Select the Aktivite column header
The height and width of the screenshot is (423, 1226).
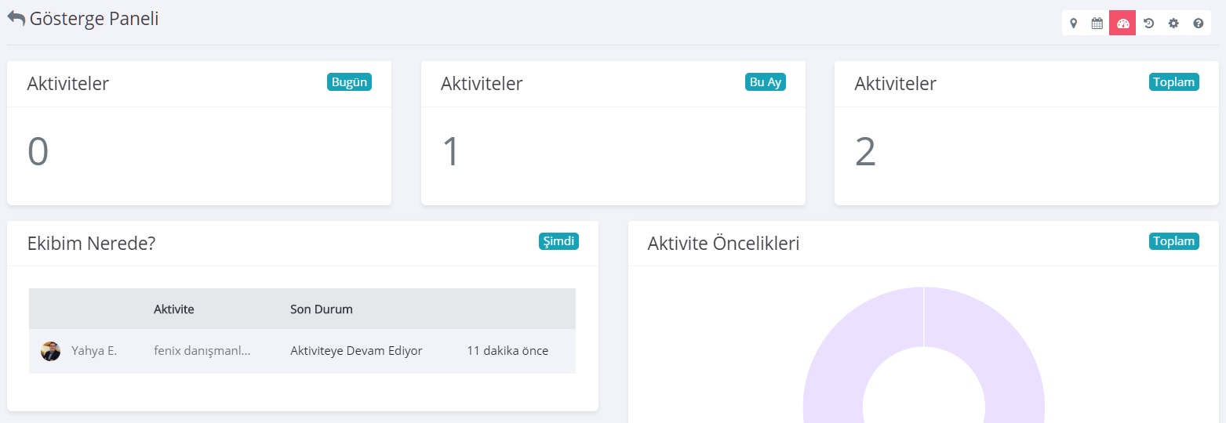tap(173, 309)
